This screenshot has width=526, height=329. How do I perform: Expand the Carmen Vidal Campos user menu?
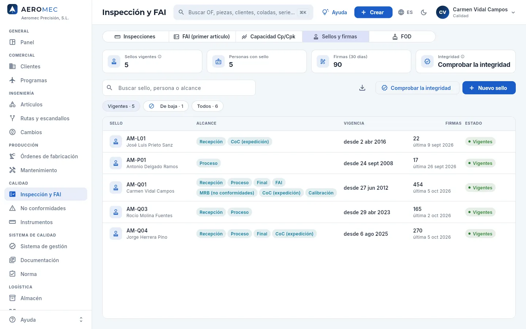pyautogui.click(x=476, y=12)
